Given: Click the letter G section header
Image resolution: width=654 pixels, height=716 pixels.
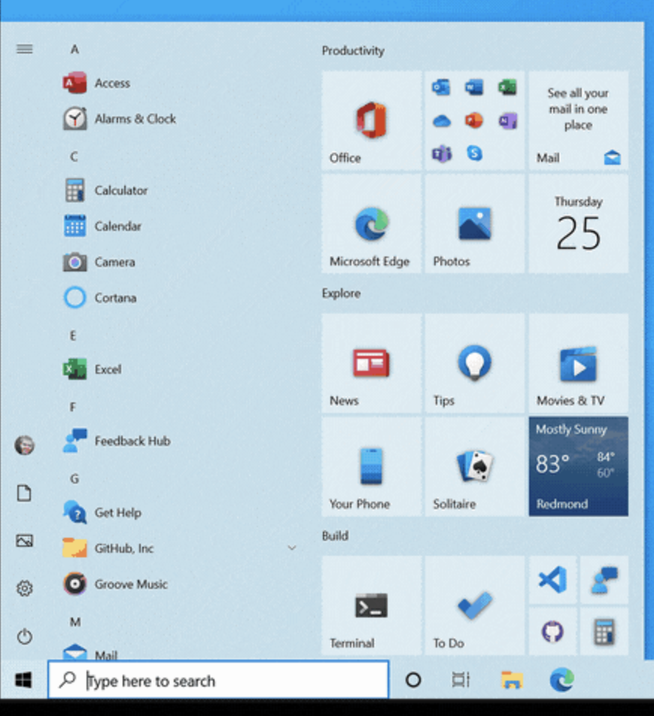Looking at the screenshot, I should coord(75,478).
